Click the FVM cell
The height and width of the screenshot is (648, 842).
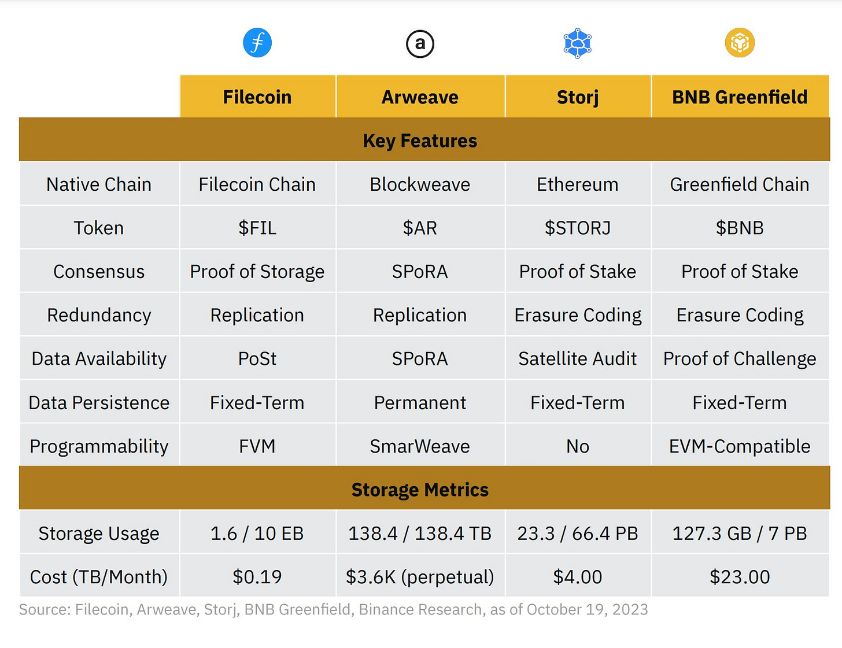coord(258,446)
